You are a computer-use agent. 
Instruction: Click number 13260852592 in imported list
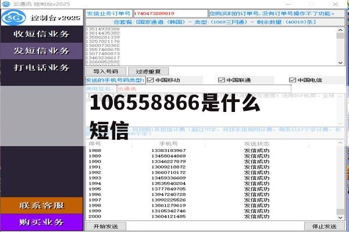103,61
